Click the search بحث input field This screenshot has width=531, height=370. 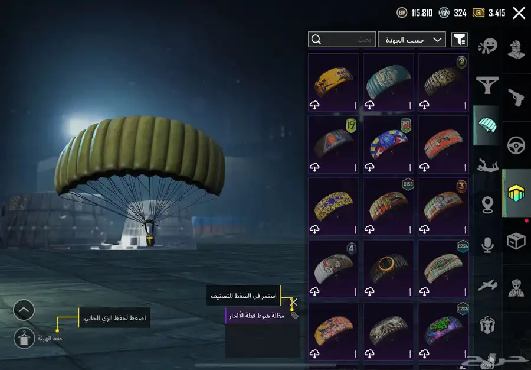(342, 40)
